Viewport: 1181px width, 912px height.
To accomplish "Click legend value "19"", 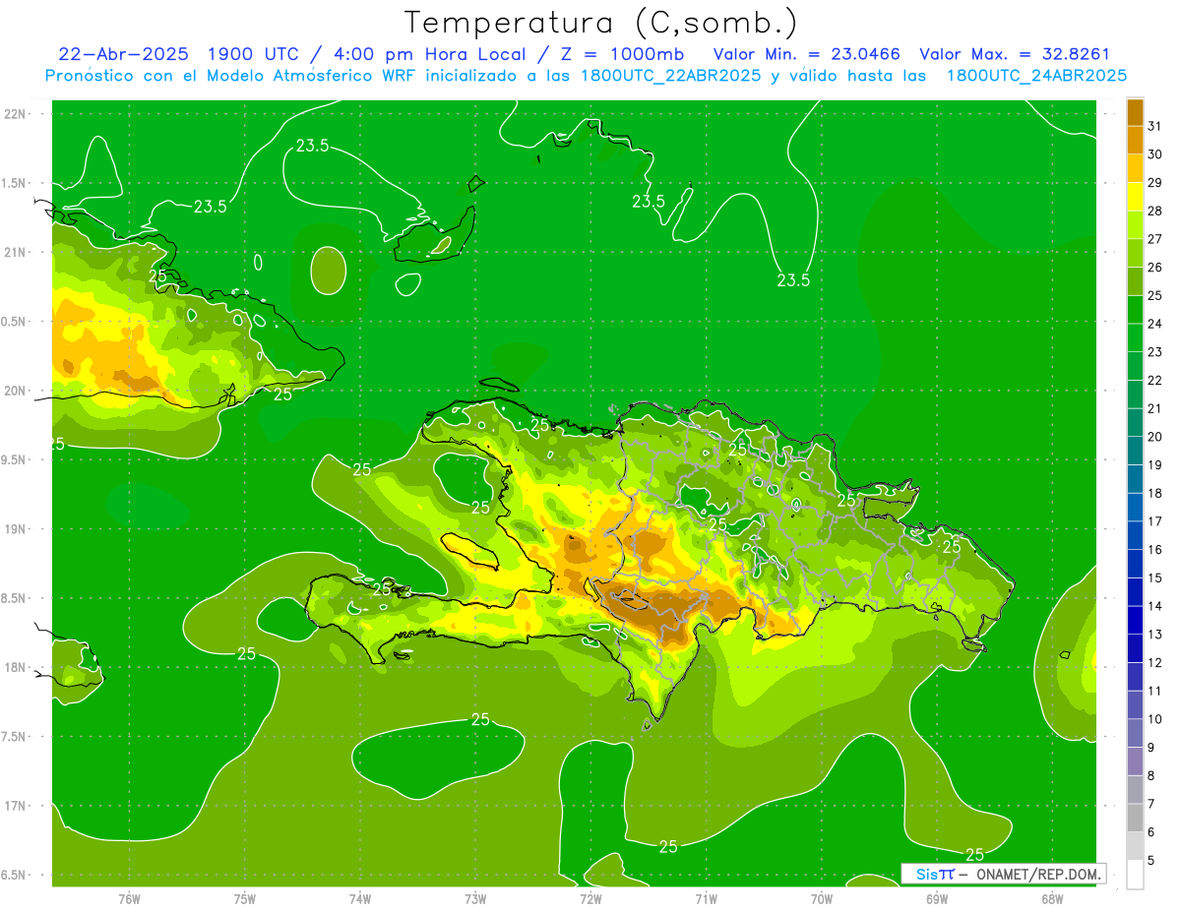I will point(1154,465).
